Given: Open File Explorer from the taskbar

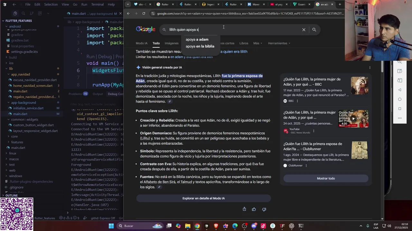Looking at the screenshot, I should coord(188,226).
